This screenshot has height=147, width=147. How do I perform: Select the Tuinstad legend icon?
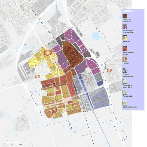pos(125,59)
